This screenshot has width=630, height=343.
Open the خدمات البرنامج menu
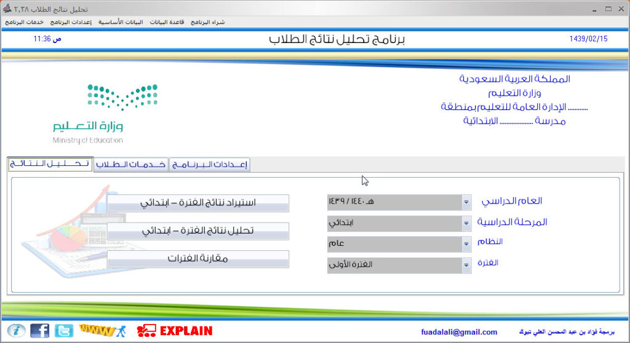tap(24, 22)
